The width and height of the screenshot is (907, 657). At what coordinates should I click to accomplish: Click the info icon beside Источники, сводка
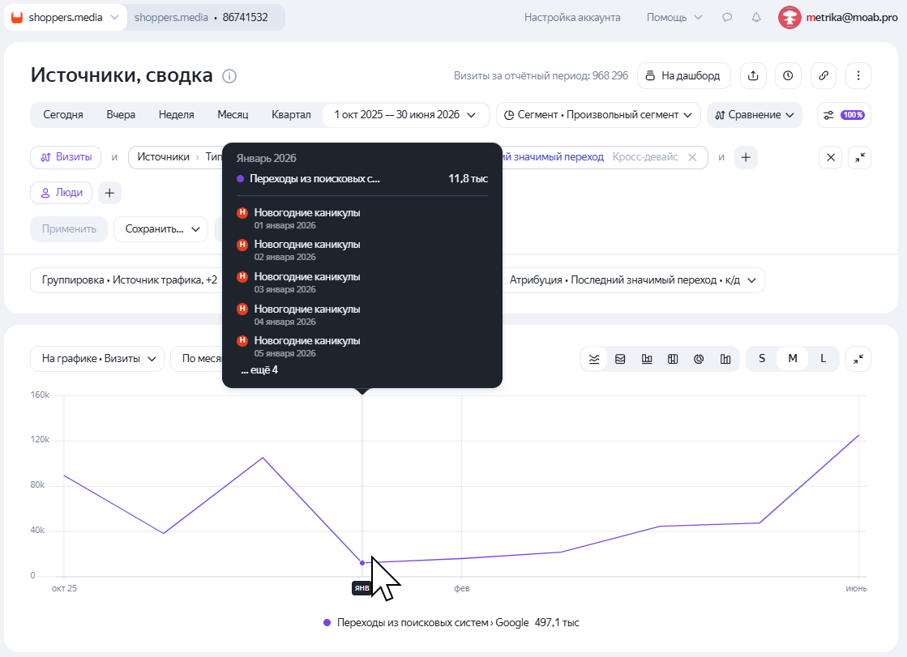(x=229, y=76)
